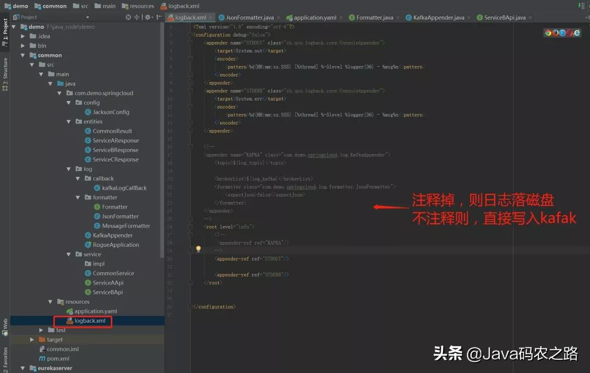Close the KafkaAppender.java tab

[469, 17]
